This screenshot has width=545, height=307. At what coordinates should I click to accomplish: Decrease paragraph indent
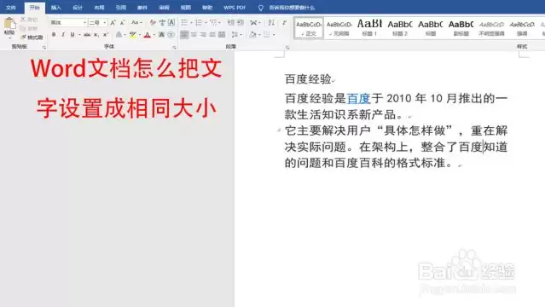(230, 23)
